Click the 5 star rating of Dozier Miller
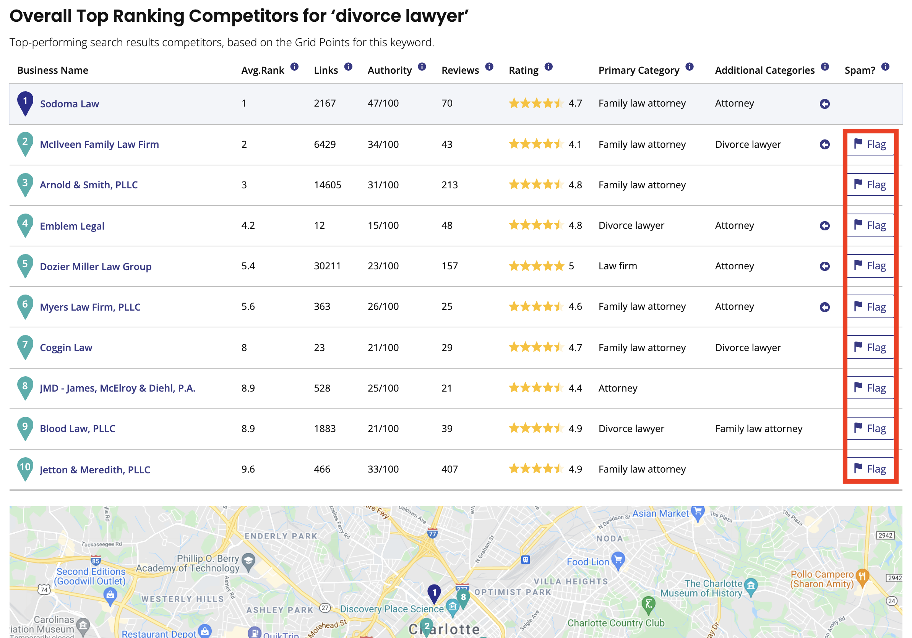 coord(541,266)
